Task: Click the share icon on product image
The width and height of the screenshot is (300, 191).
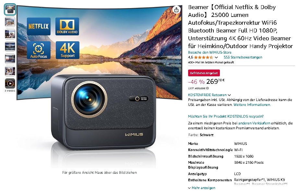Action: click(176, 10)
